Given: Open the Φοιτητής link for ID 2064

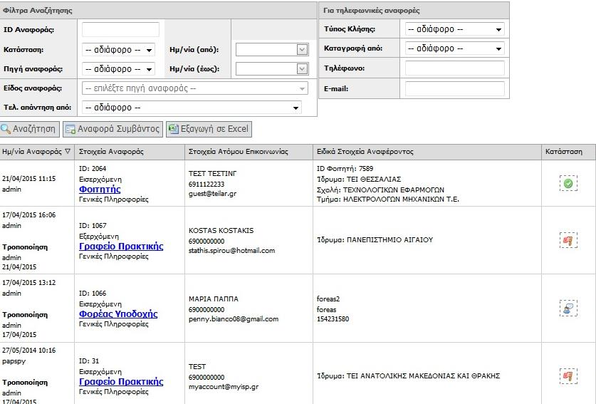Looking at the screenshot, I should click(x=100, y=189).
